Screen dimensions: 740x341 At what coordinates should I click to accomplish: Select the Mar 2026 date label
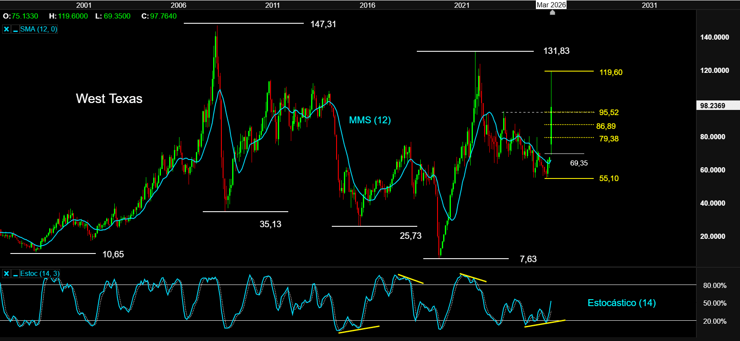point(551,5)
